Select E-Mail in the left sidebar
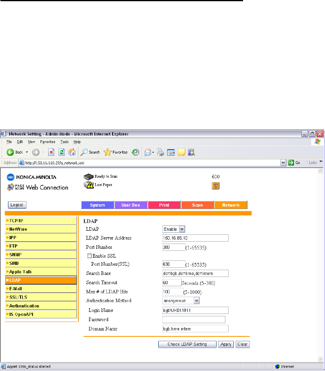This screenshot has width=325, height=371. (x=41, y=289)
